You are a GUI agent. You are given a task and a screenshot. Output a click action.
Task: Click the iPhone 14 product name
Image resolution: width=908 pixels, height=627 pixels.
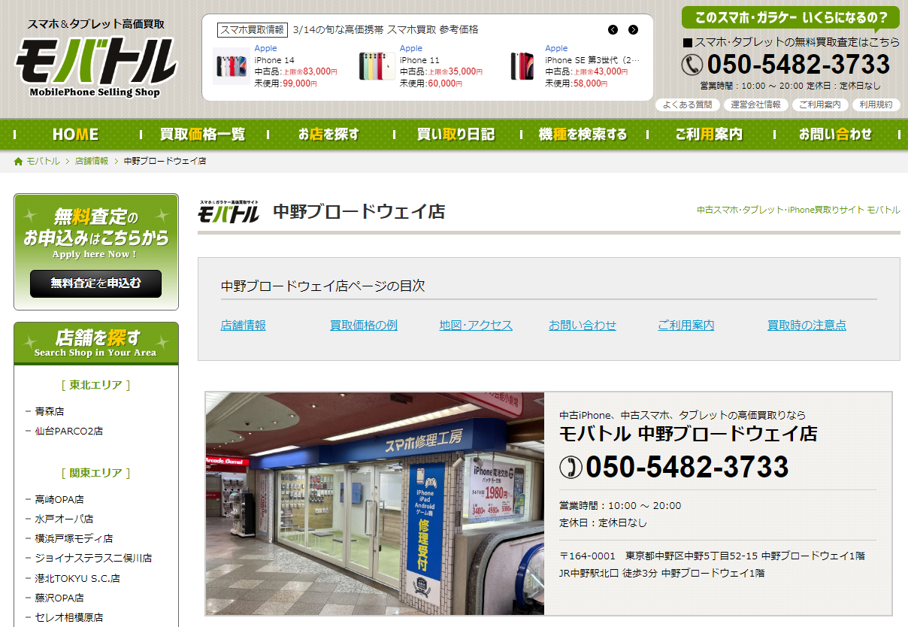tap(274, 60)
